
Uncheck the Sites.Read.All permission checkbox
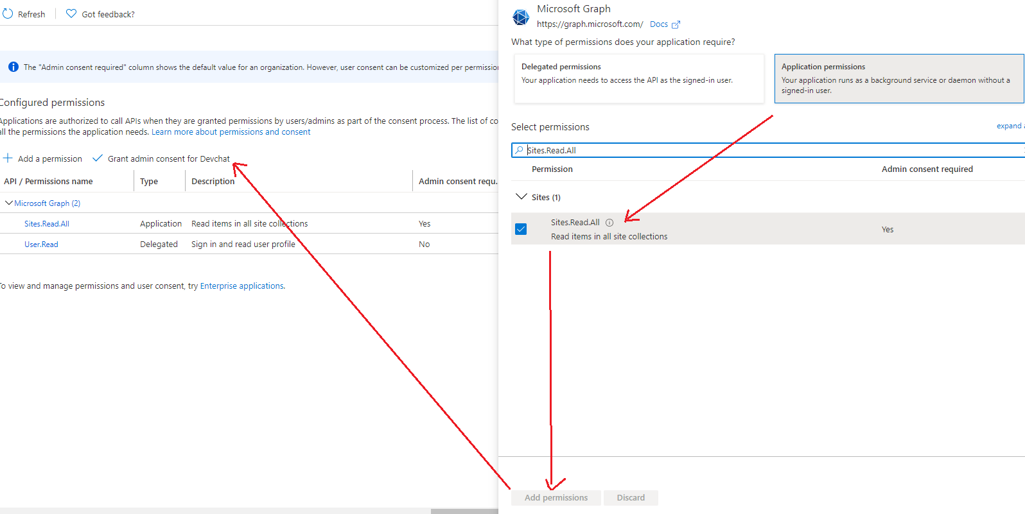[521, 229]
